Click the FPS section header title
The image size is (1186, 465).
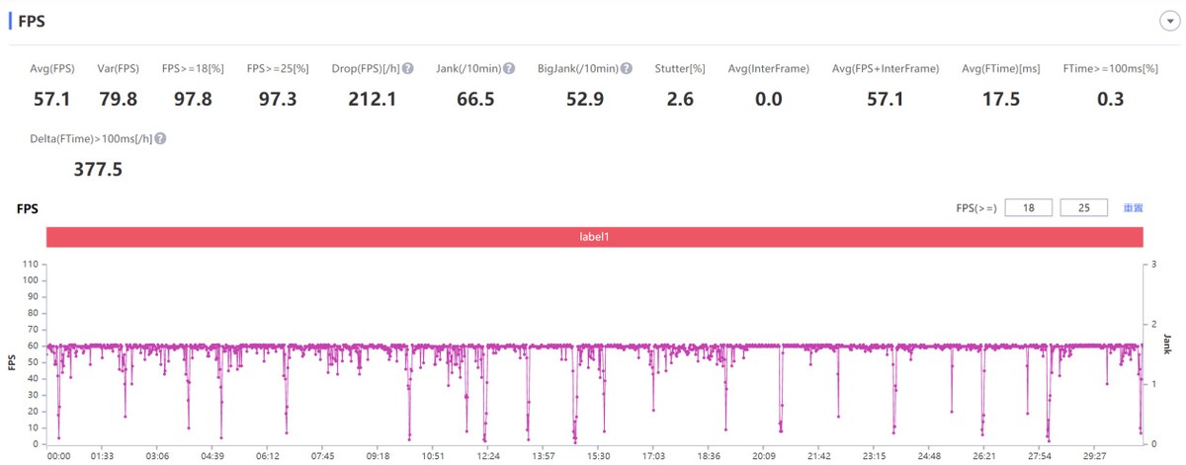coord(32,21)
